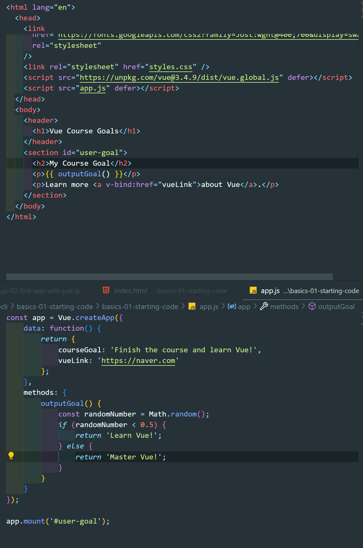Click the 'Finish the course and learn Vue!' string
This screenshot has width=363, height=548.
184,350
